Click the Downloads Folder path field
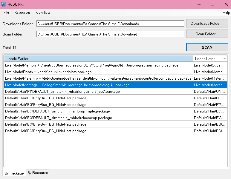This screenshot has width=231, height=179. click(110, 24)
